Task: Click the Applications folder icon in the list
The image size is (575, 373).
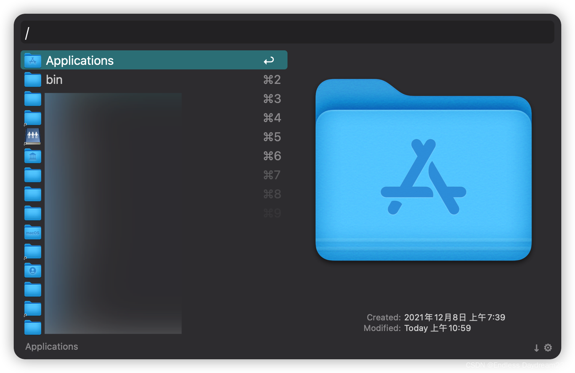Action: coord(33,60)
